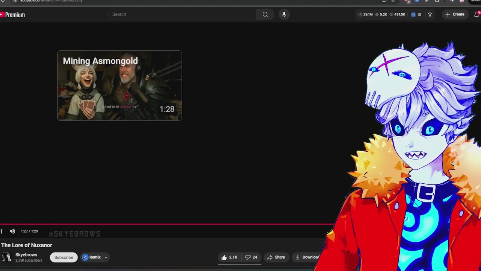
Task: Open the Skyebrows channel name link
Action: 26,255
